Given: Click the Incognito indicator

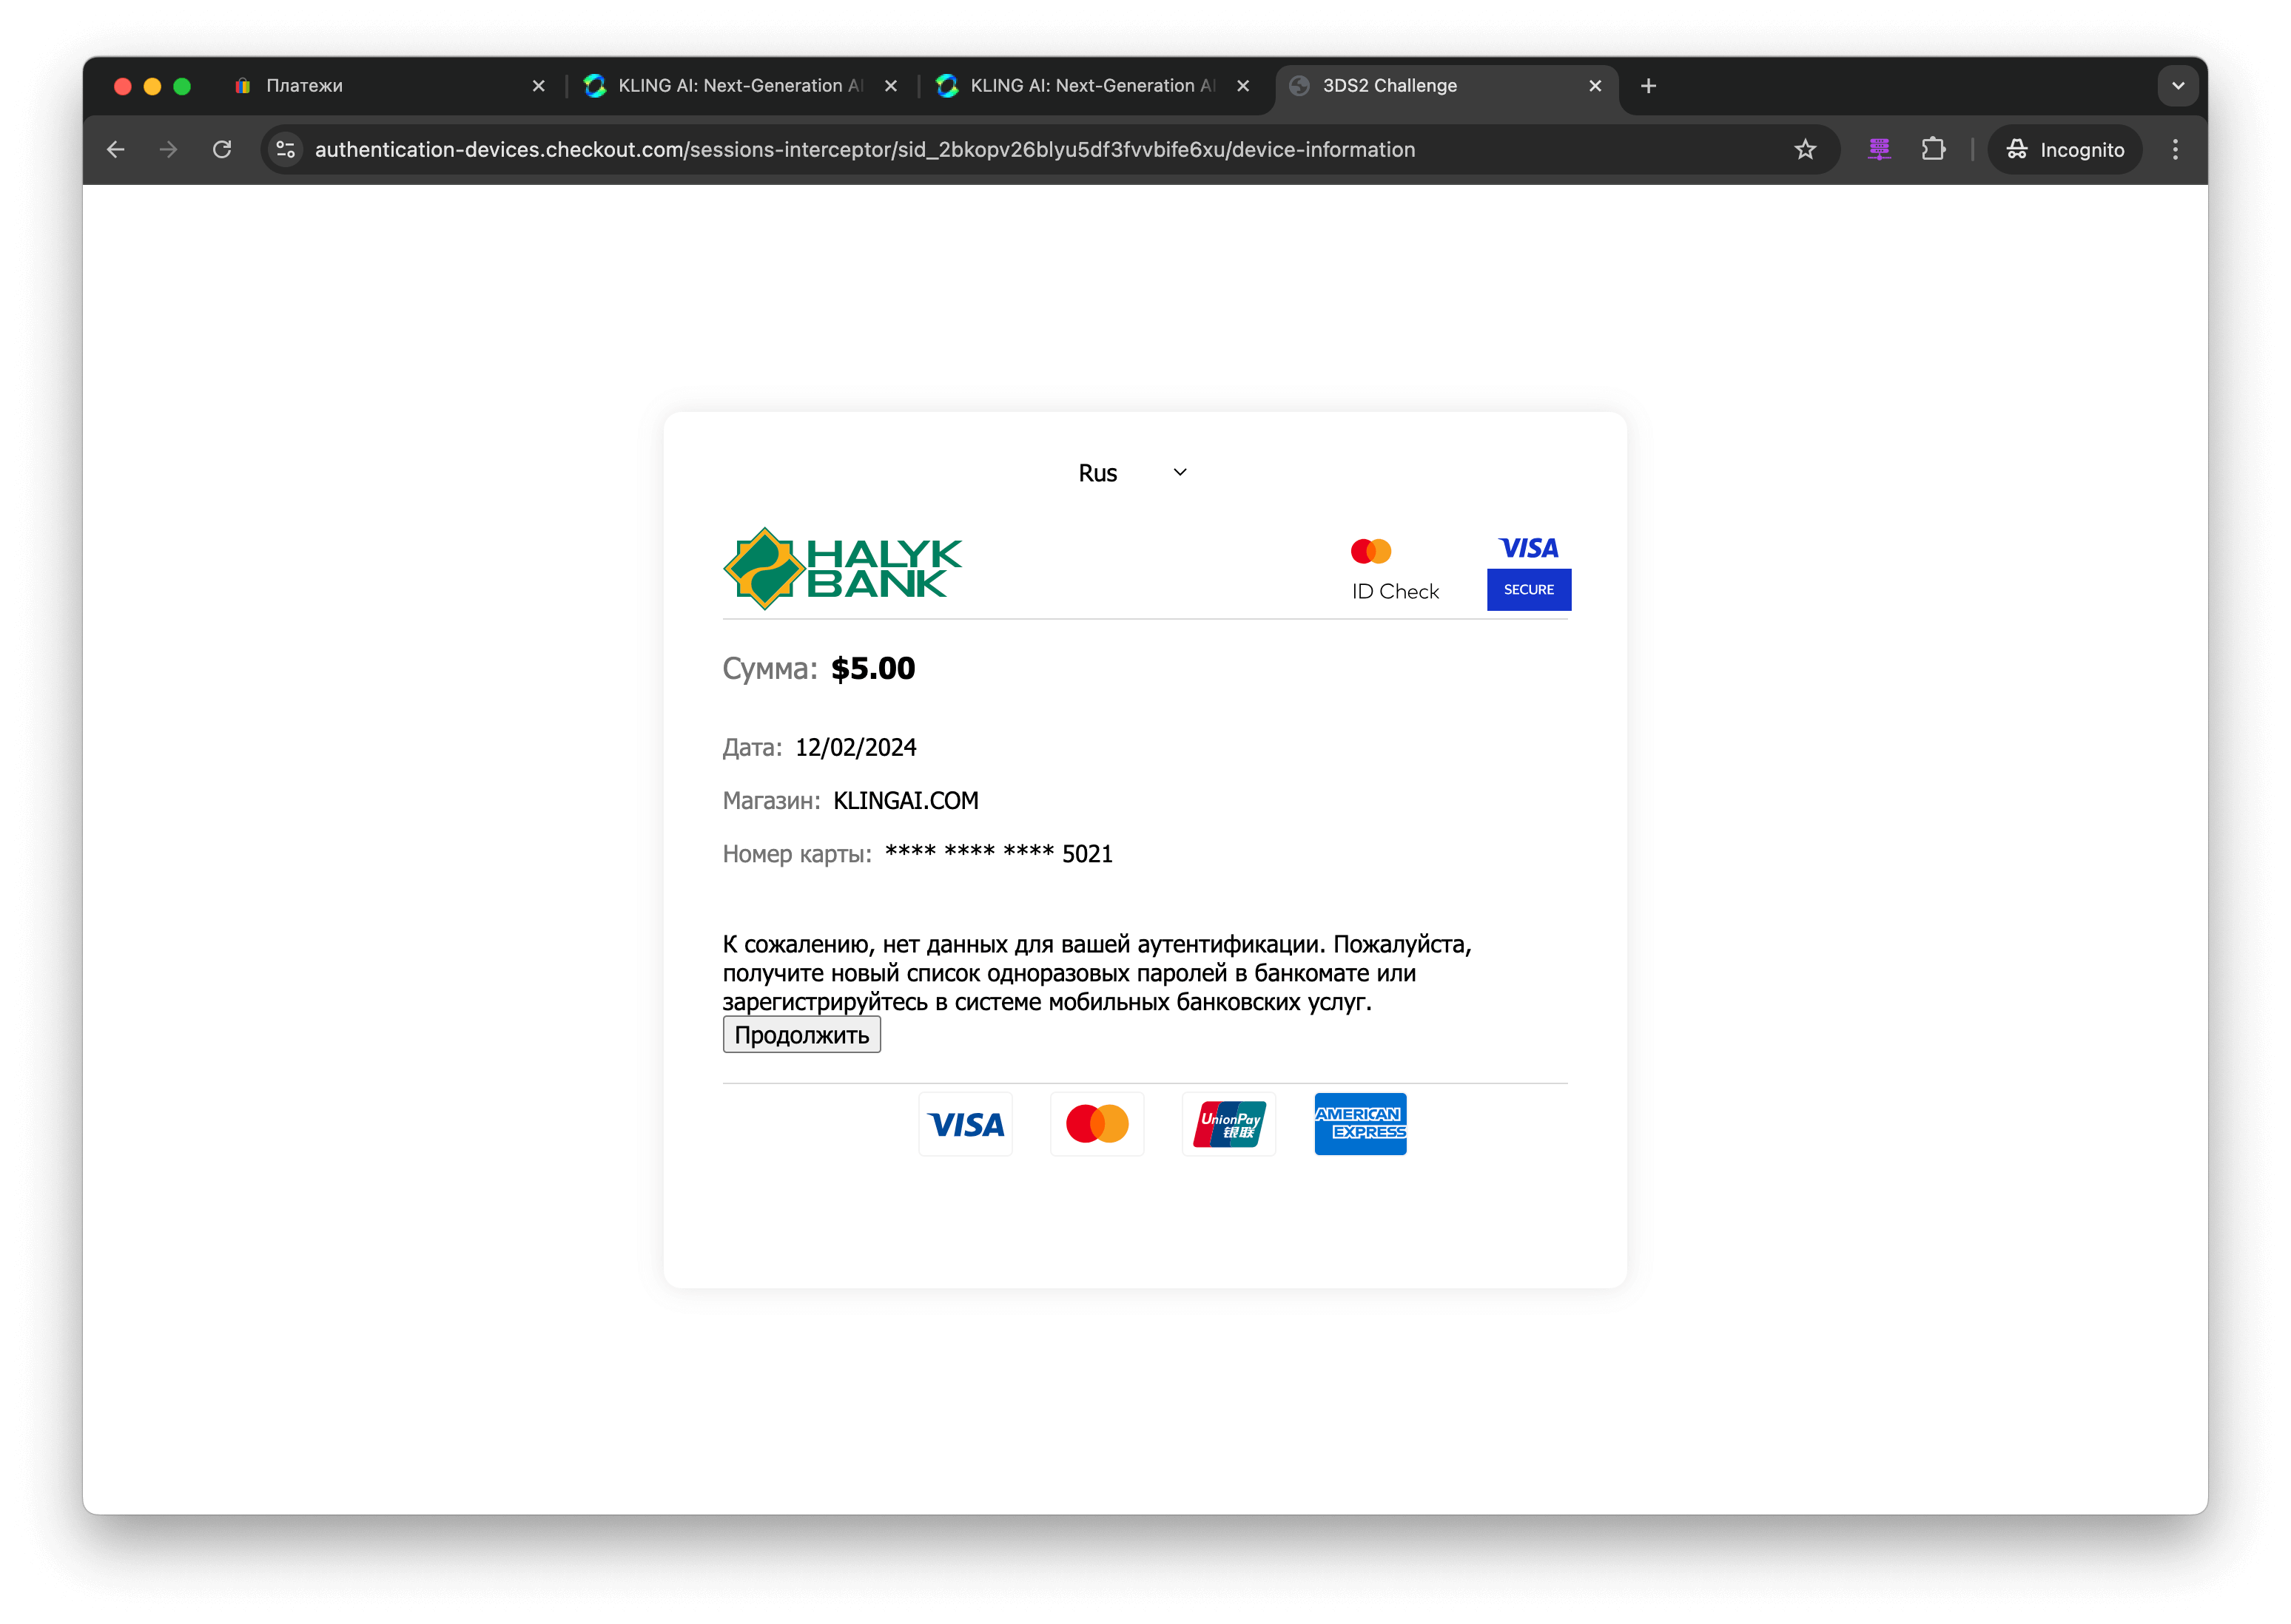Looking at the screenshot, I should (2064, 150).
